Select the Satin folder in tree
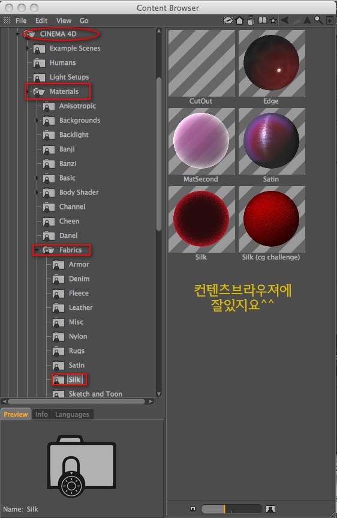 tap(77, 366)
